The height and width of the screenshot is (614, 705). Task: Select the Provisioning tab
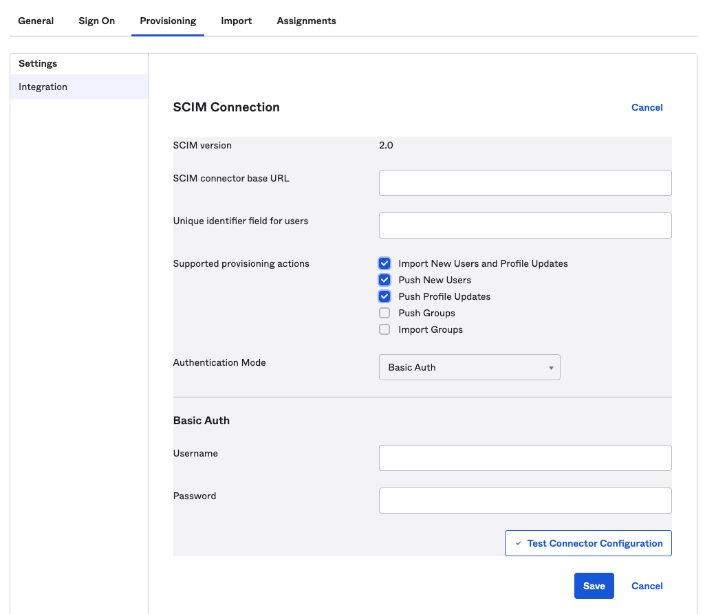(x=167, y=21)
